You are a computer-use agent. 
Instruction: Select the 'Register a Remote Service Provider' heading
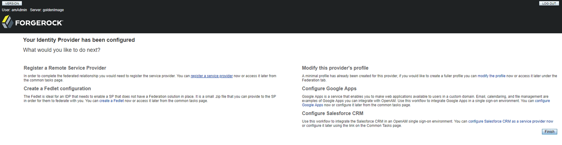coord(65,68)
